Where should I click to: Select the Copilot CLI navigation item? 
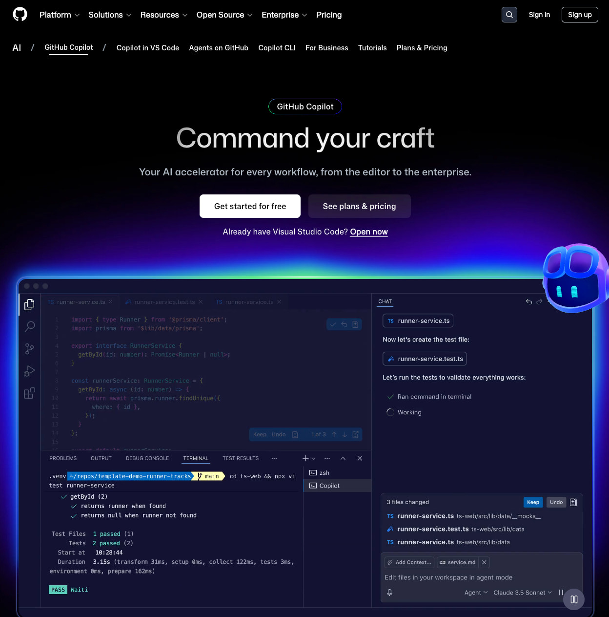(277, 48)
